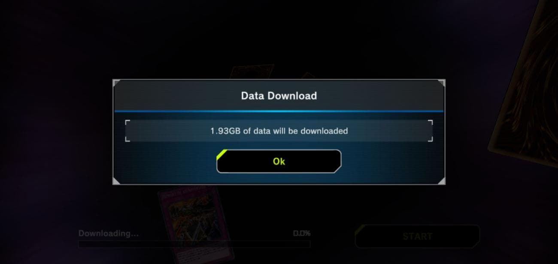The width and height of the screenshot is (558, 264).
Task: Click the dialog's bottom-right corner marker
Action: coord(441,181)
